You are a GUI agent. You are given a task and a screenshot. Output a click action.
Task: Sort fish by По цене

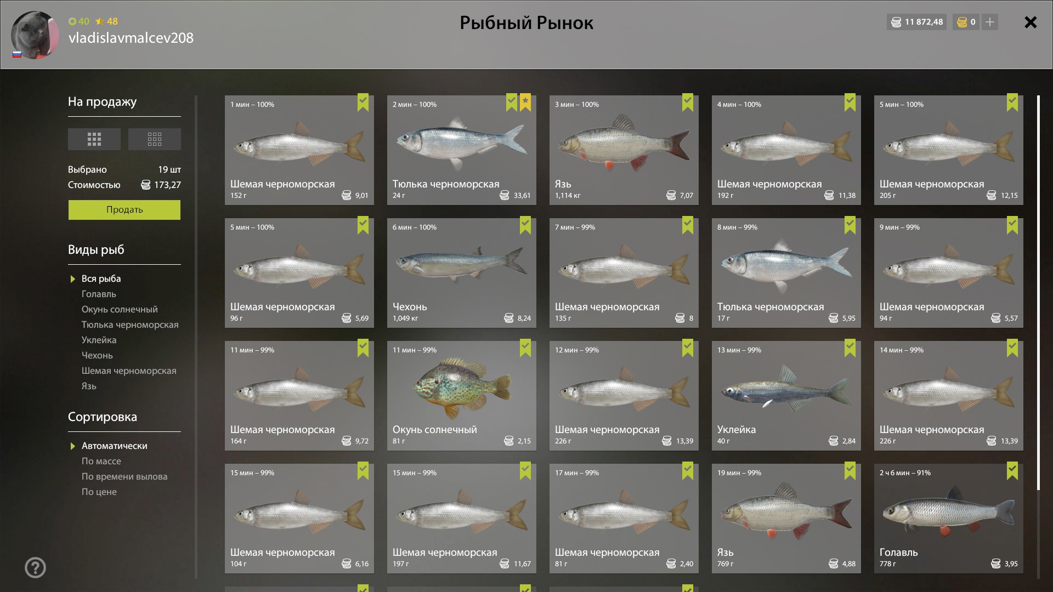click(99, 492)
